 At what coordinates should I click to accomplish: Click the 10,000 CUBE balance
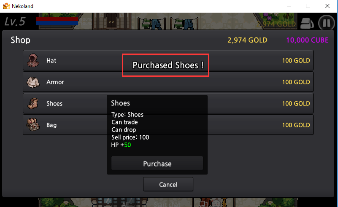click(x=307, y=40)
